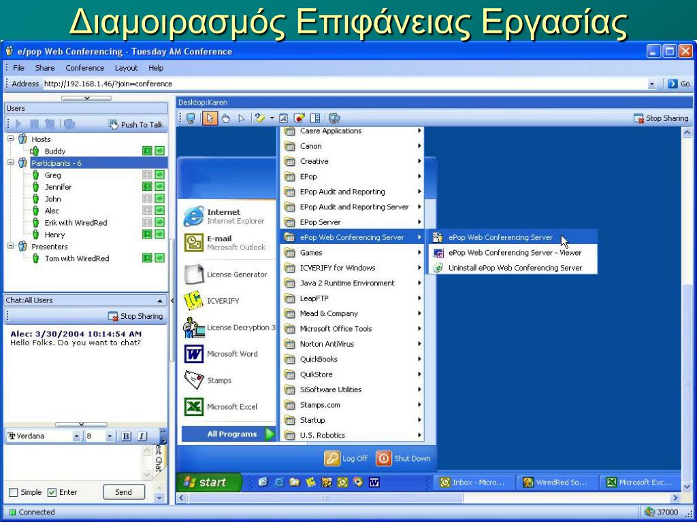Click Uninstall ePop Web Conferencing Server

(x=512, y=268)
